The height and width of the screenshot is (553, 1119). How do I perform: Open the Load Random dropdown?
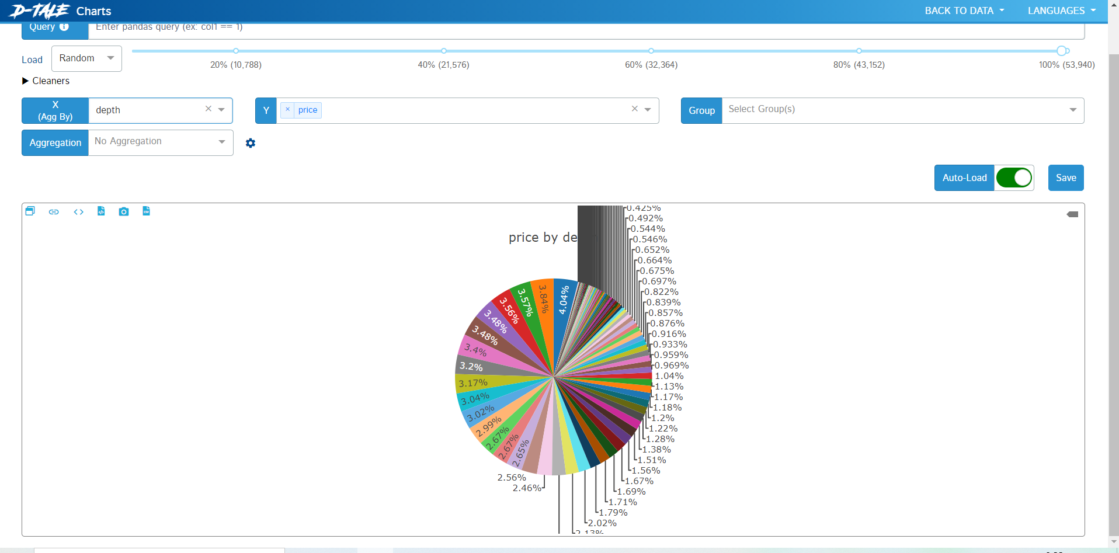point(86,58)
